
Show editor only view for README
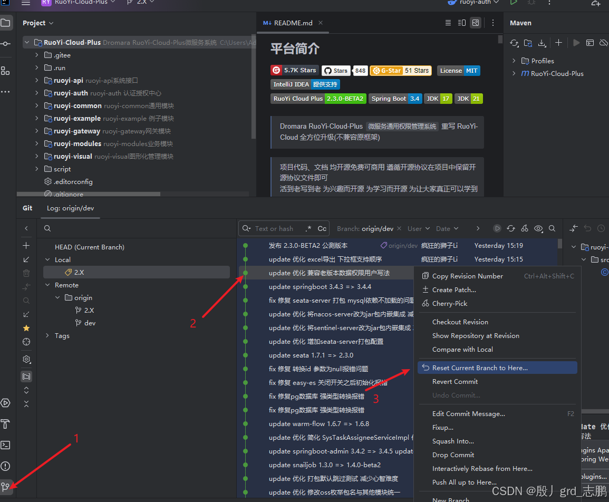pyautogui.click(x=448, y=23)
